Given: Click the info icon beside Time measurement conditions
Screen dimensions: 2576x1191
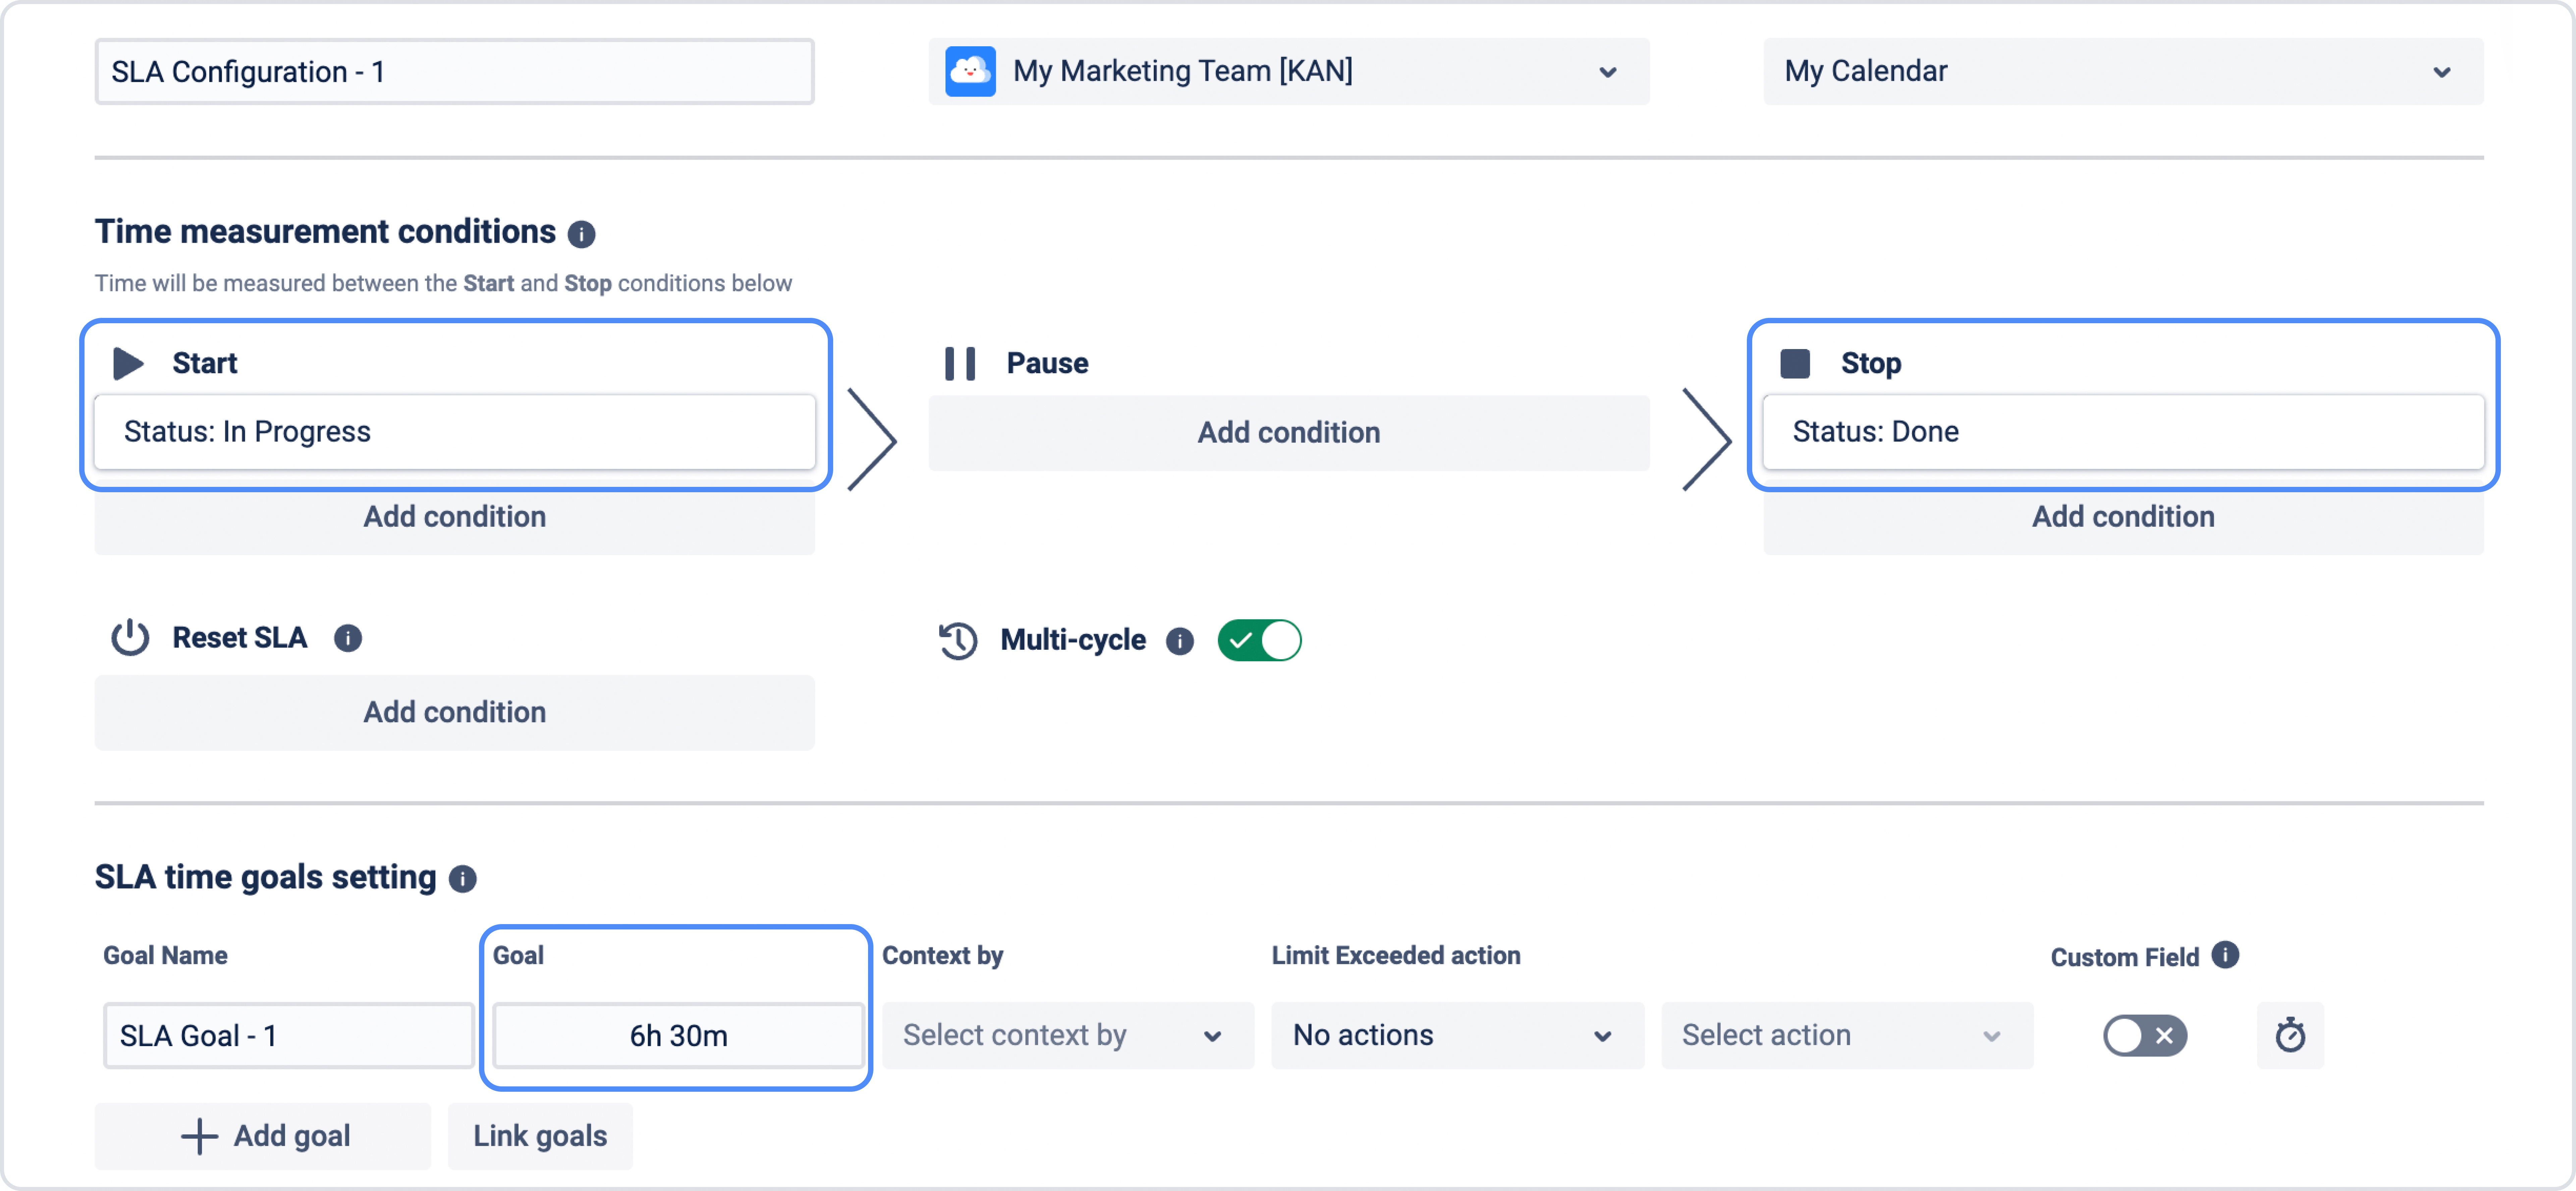Looking at the screenshot, I should click(x=581, y=234).
